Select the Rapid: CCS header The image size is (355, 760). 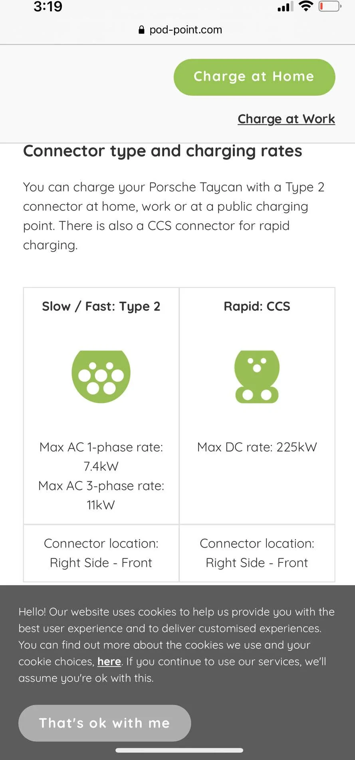tap(257, 306)
